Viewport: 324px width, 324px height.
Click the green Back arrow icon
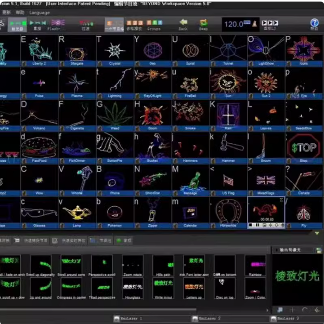(x=184, y=22)
